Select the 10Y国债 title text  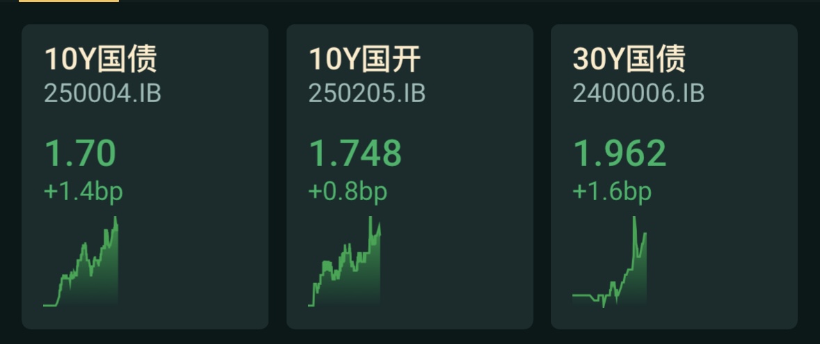click(x=100, y=59)
